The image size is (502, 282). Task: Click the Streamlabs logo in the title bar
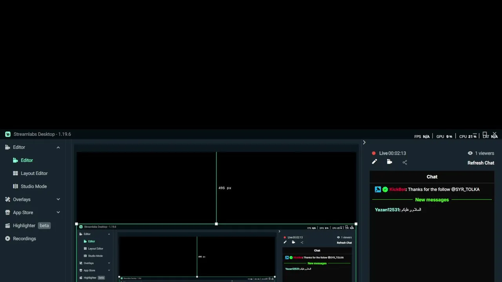pos(8,134)
